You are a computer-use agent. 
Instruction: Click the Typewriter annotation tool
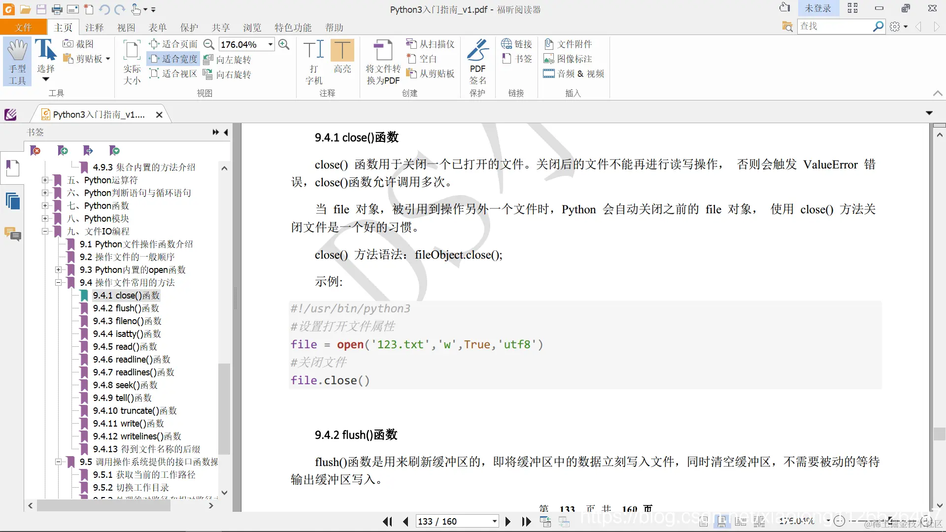(313, 61)
